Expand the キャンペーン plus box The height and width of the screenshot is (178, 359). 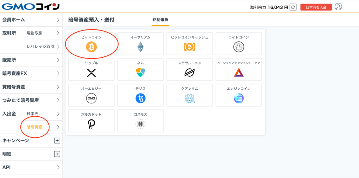tap(57, 141)
